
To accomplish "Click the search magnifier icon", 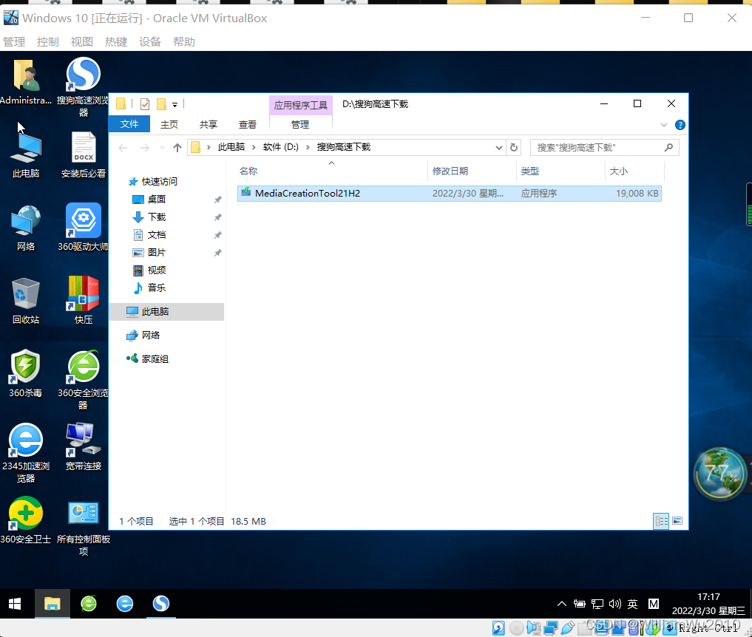I will 668,147.
